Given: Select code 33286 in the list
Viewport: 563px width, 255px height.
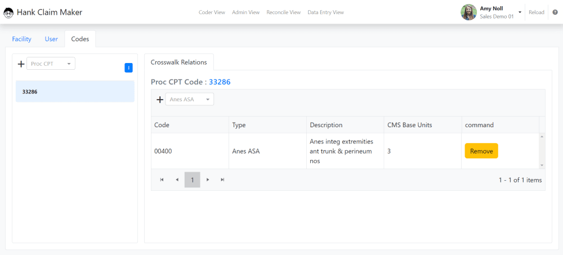Looking at the screenshot, I should [x=75, y=92].
